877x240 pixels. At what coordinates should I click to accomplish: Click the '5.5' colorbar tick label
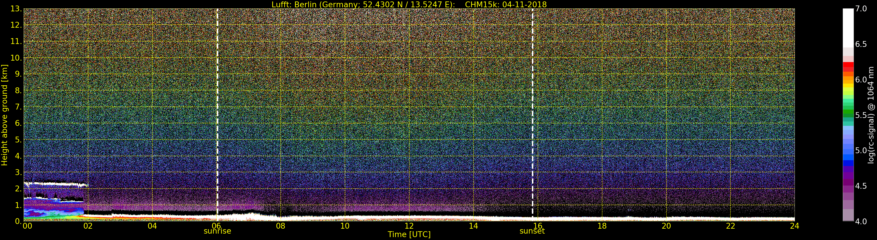coord(861,115)
